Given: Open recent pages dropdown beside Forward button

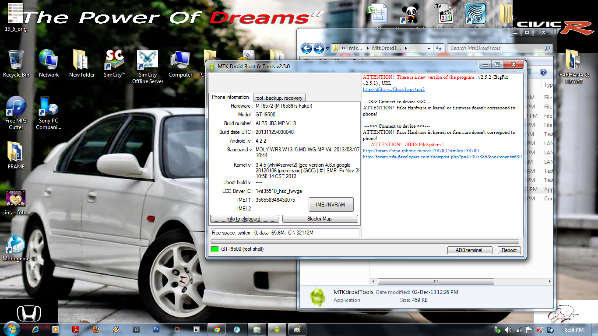Looking at the screenshot, I should point(327,48).
